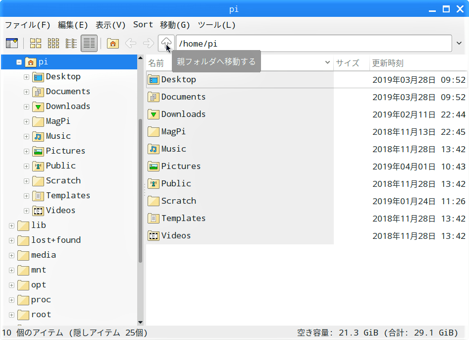Image resolution: width=469 pixels, height=340 pixels.
Task: Click Desktop folder icon in file list
Action: 154,80
